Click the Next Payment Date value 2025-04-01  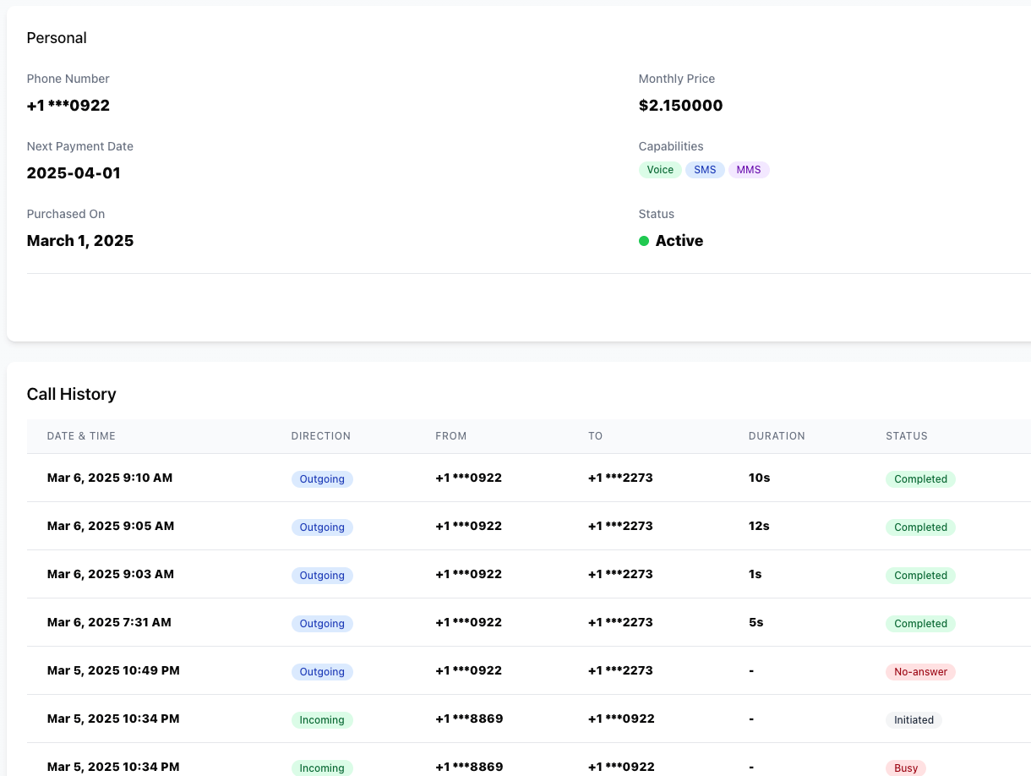coord(74,173)
